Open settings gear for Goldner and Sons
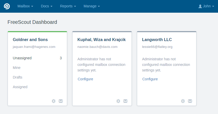218x114 pixels. (x=54, y=101)
